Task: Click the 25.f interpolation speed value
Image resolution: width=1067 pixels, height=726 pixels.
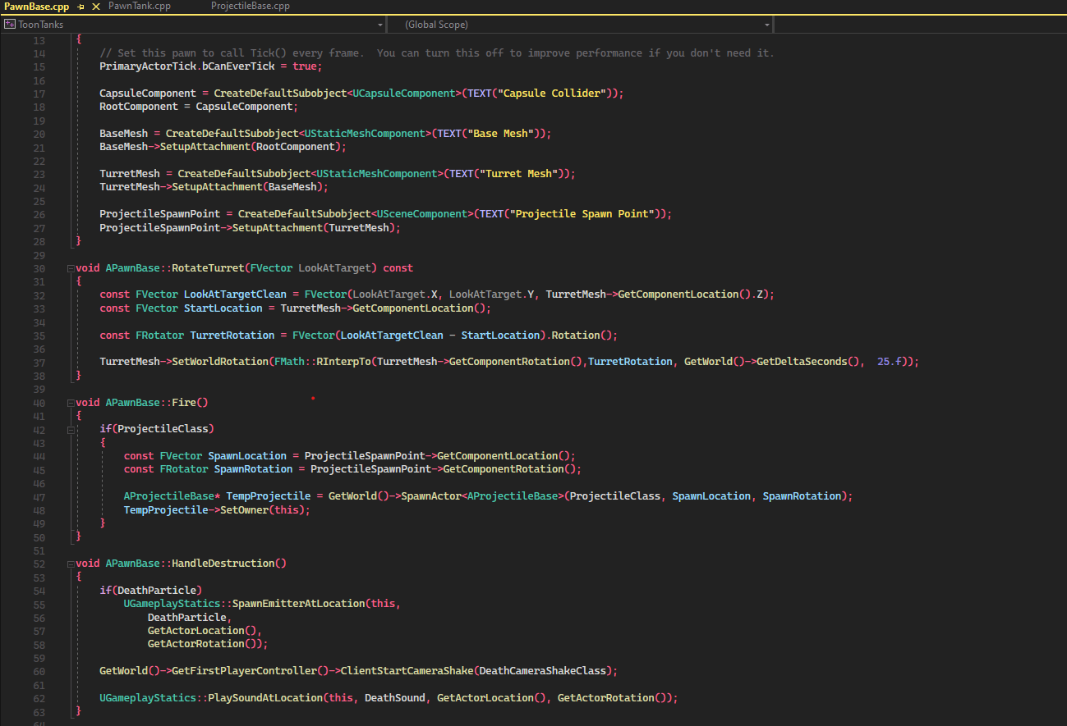Action: [890, 362]
